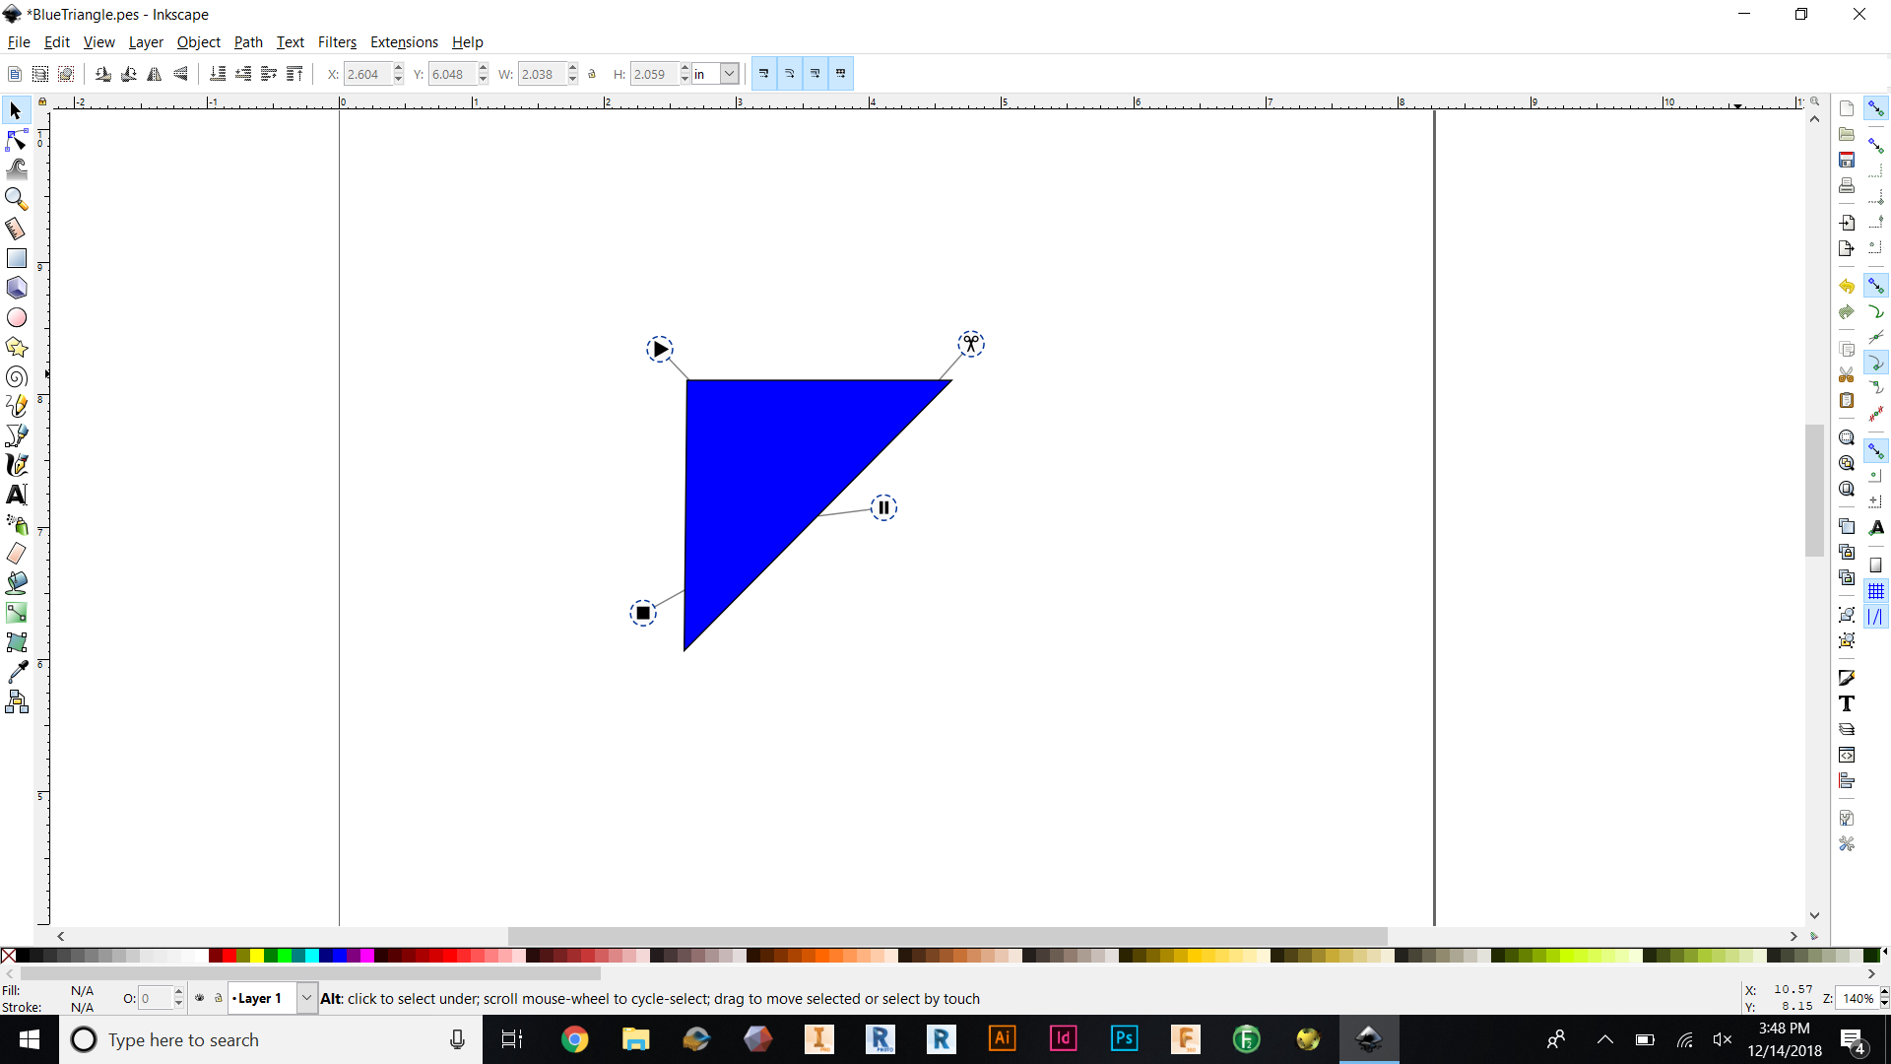Screen dimensions: 1891x1064
Task: Pick the Rectangle tool
Action: click(x=17, y=258)
